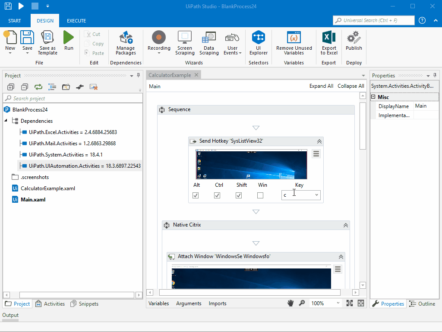Open Manage Packages
The width and height of the screenshot is (442, 332).
(x=126, y=38)
